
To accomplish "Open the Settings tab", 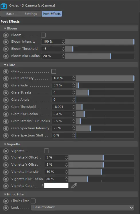I will tap(31, 14).
